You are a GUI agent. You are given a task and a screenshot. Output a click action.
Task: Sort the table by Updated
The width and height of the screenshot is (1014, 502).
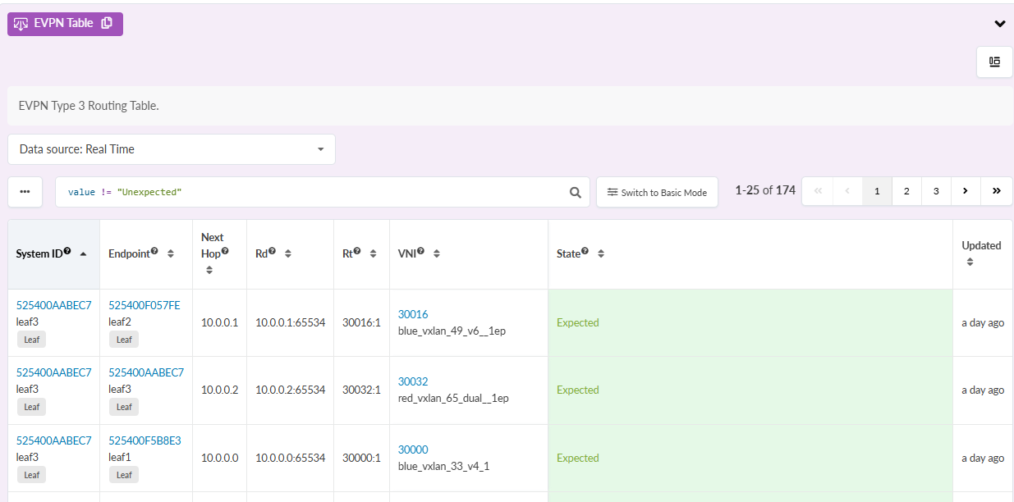click(970, 262)
